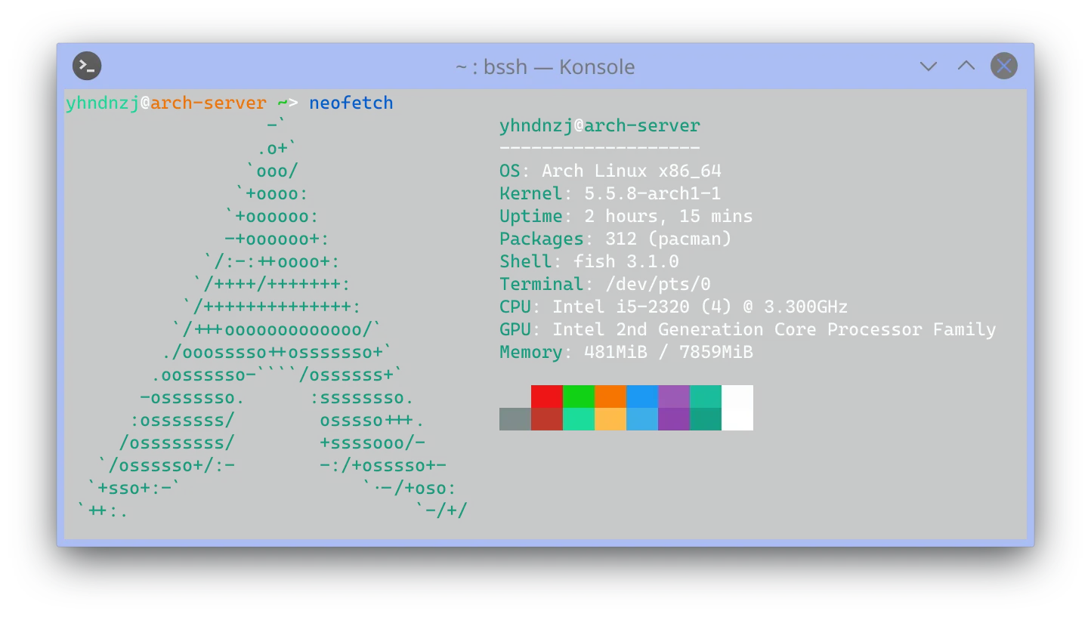Click the OS line showing Arch Linux x86_64
1091x617 pixels.
click(x=610, y=171)
